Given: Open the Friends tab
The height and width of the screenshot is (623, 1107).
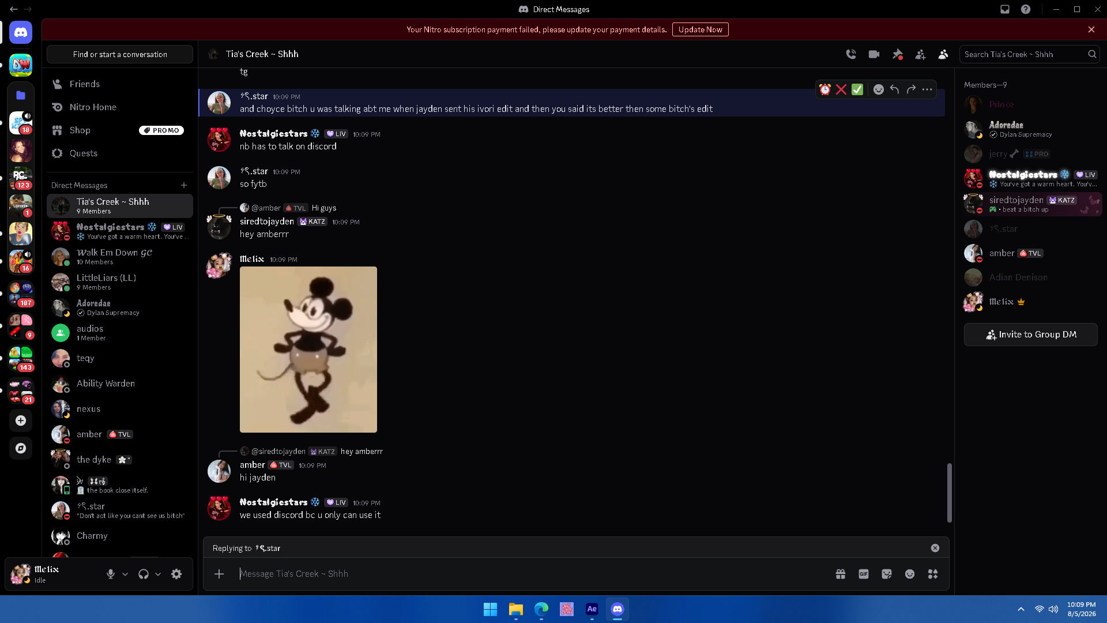Looking at the screenshot, I should click(x=120, y=84).
